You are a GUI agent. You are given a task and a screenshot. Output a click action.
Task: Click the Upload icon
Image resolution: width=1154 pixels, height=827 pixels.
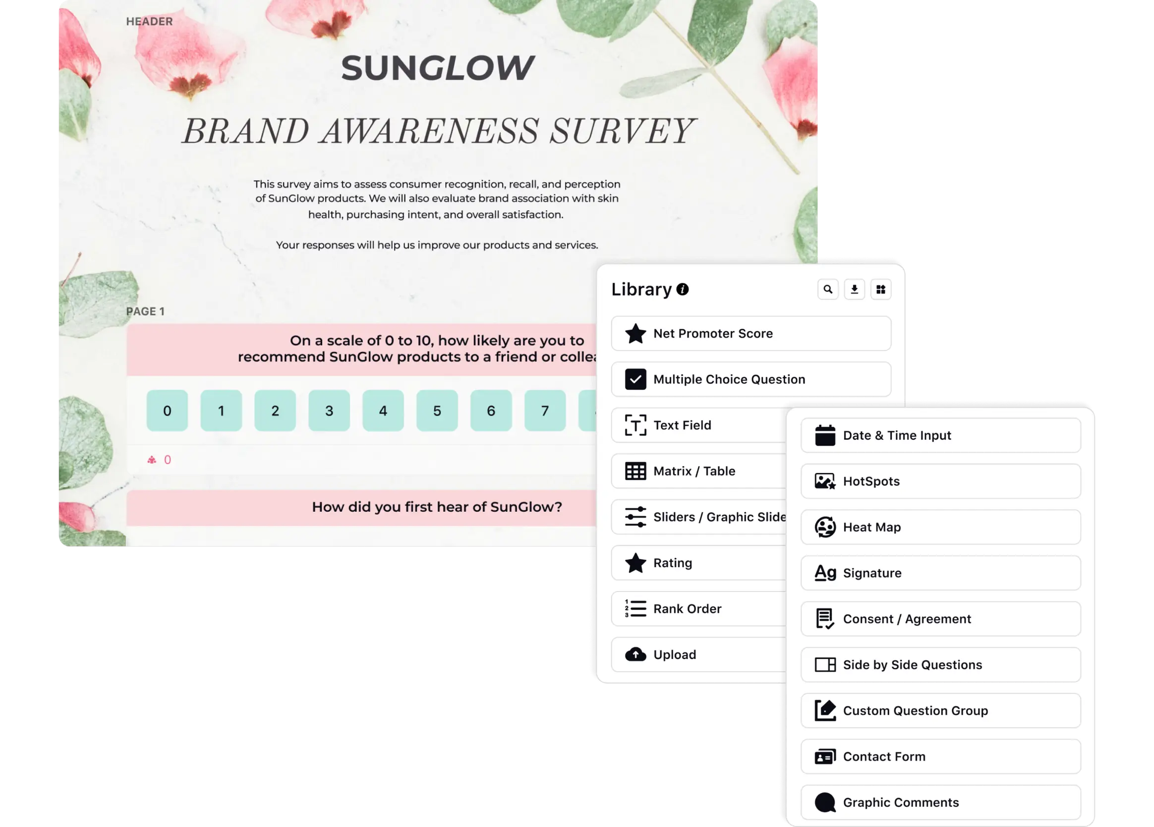pyautogui.click(x=635, y=654)
